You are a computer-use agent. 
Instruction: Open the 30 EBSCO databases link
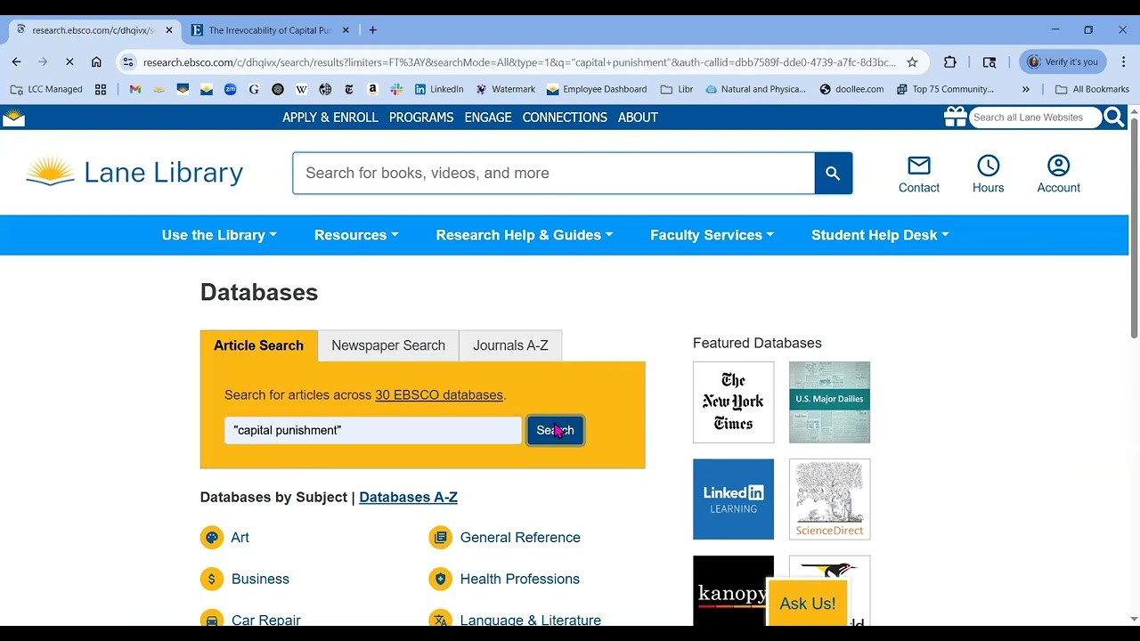coord(439,395)
